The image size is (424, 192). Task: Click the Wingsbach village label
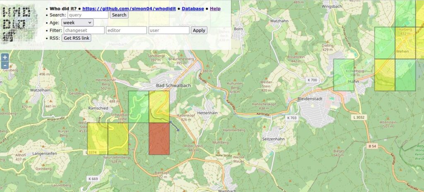(332, 6)
